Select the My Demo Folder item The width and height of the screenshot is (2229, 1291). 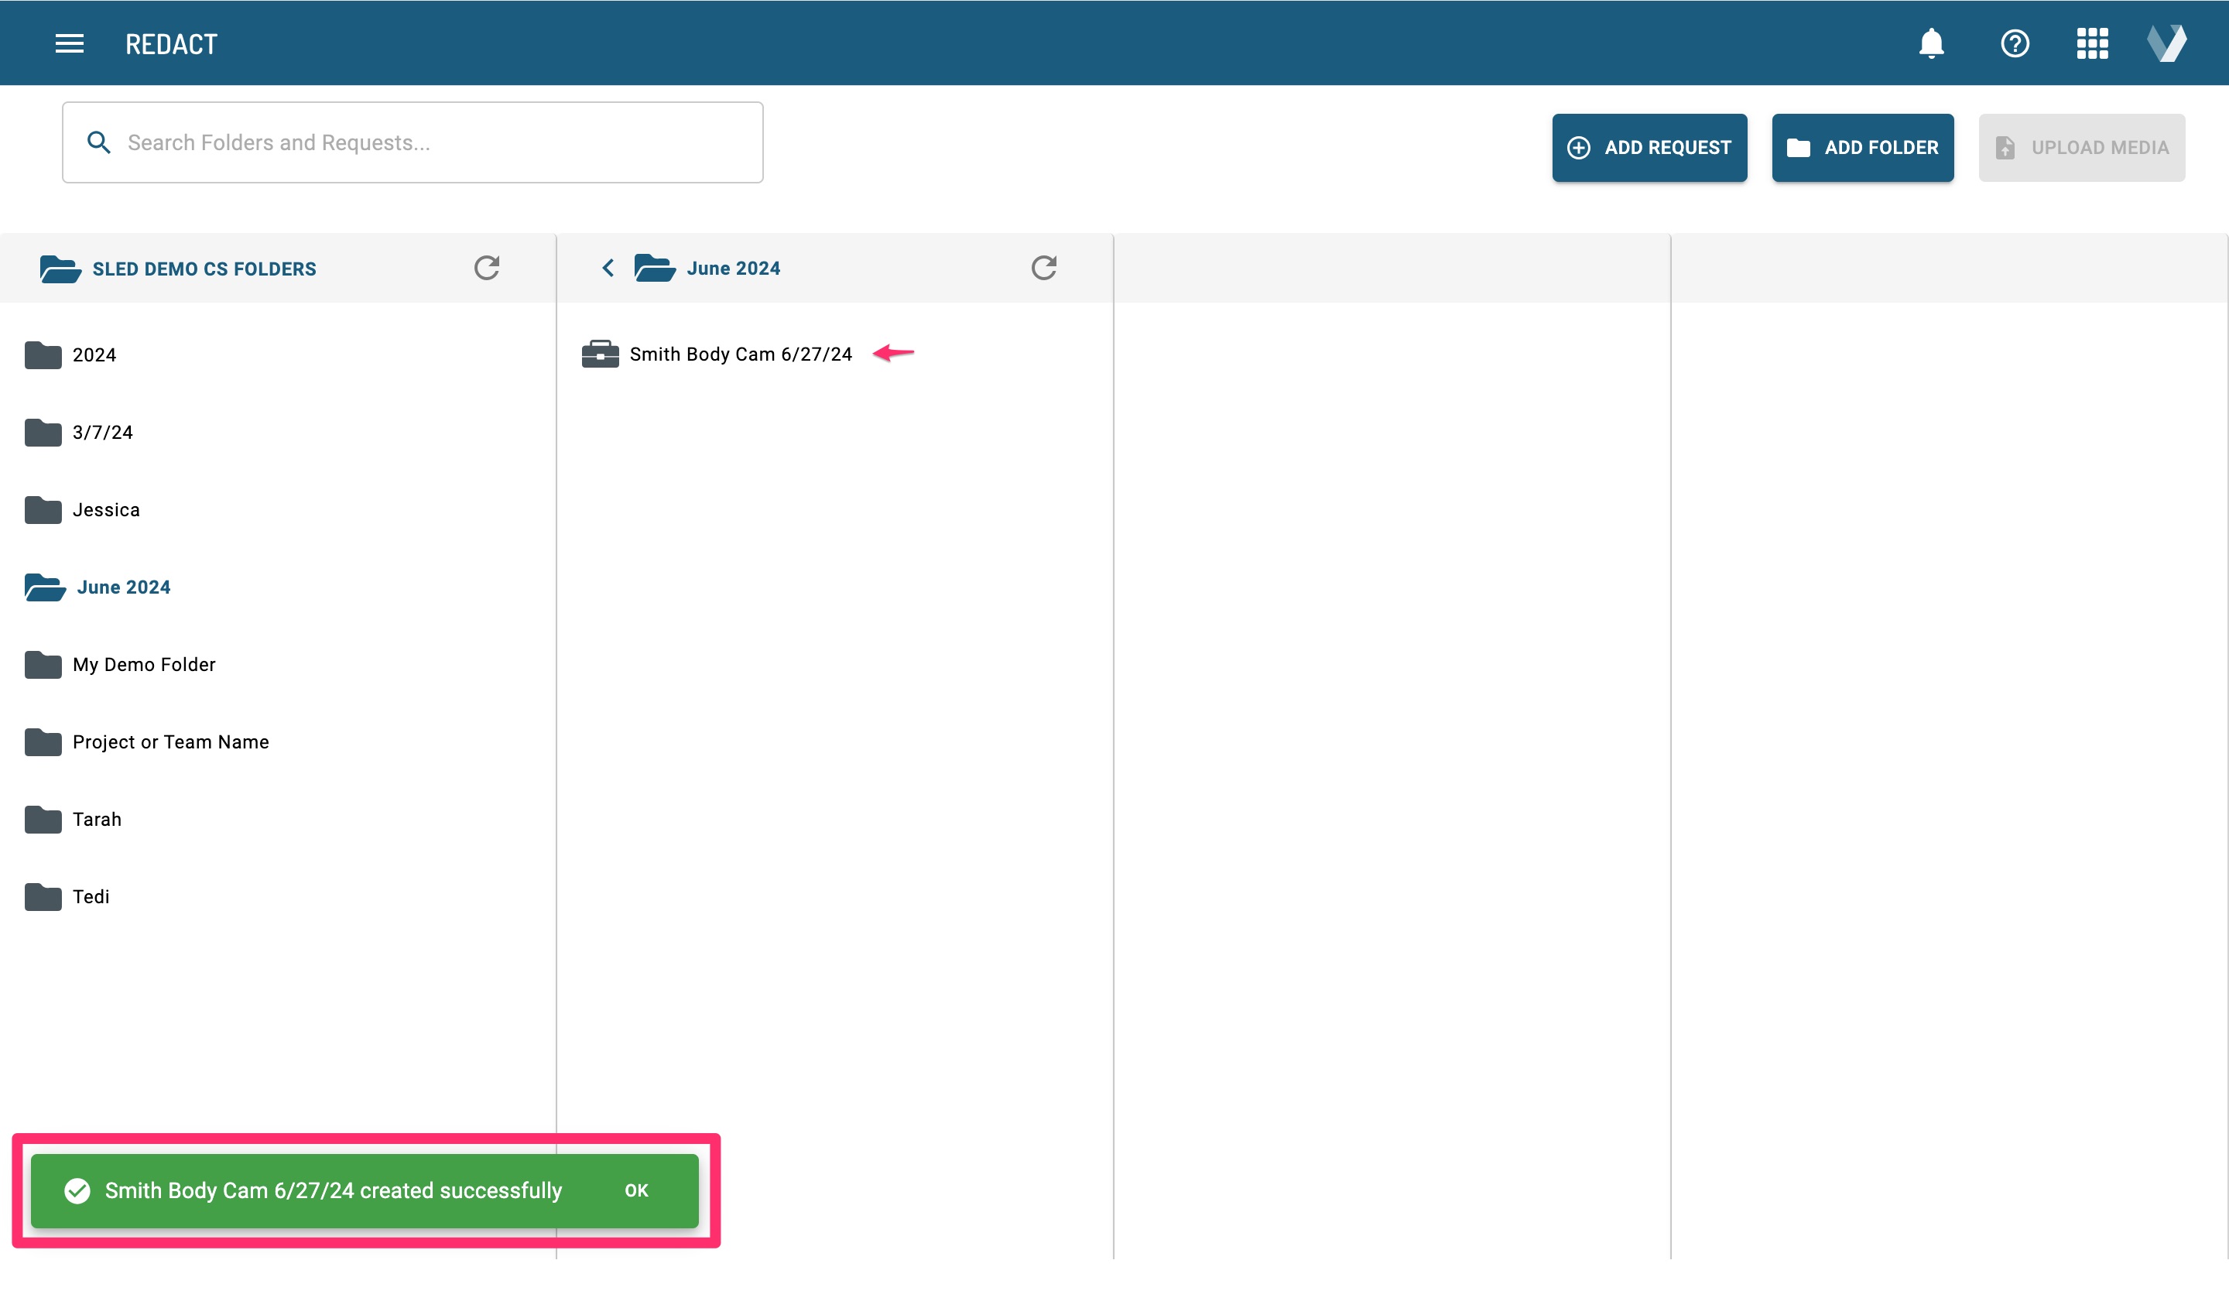(143, 664)
